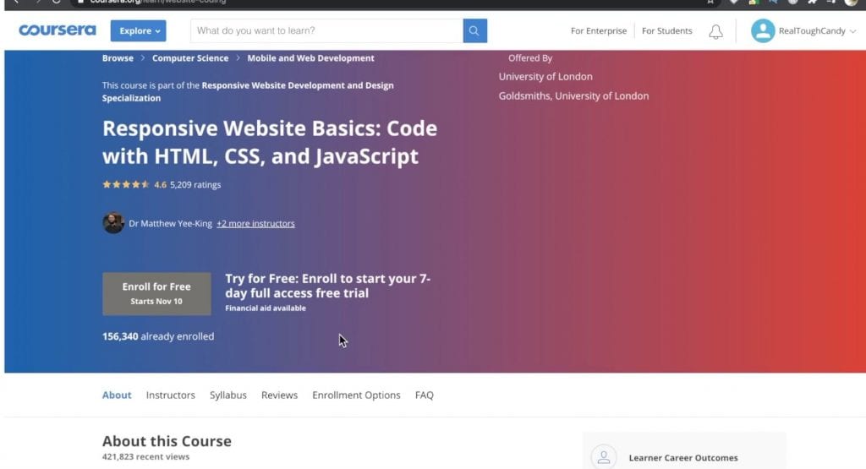Open Responsive Website Development and Design Specialization link
866x469 pixels.
tap(248, 91)
